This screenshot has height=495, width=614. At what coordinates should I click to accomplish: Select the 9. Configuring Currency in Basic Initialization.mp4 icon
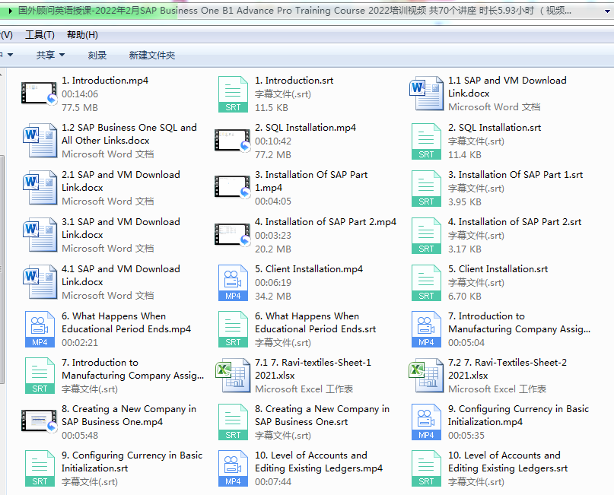pos(426,422)
